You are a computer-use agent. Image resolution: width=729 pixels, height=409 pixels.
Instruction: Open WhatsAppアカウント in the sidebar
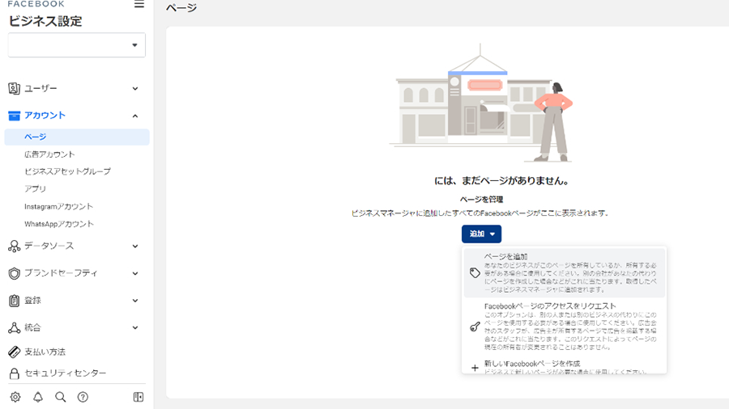pyautogui.click(x=59, y=224)
